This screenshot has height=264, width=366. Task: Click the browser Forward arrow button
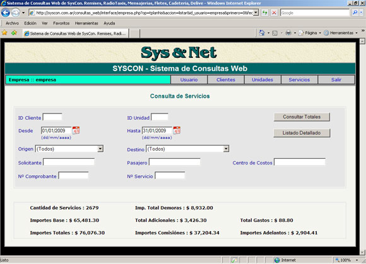pyautogui.click(x=15, y=13)
